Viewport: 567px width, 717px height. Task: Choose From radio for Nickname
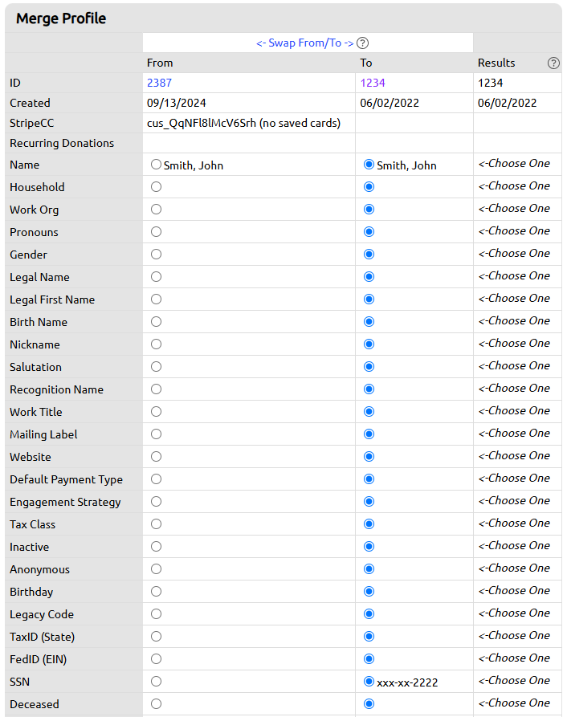pos(157,344)
